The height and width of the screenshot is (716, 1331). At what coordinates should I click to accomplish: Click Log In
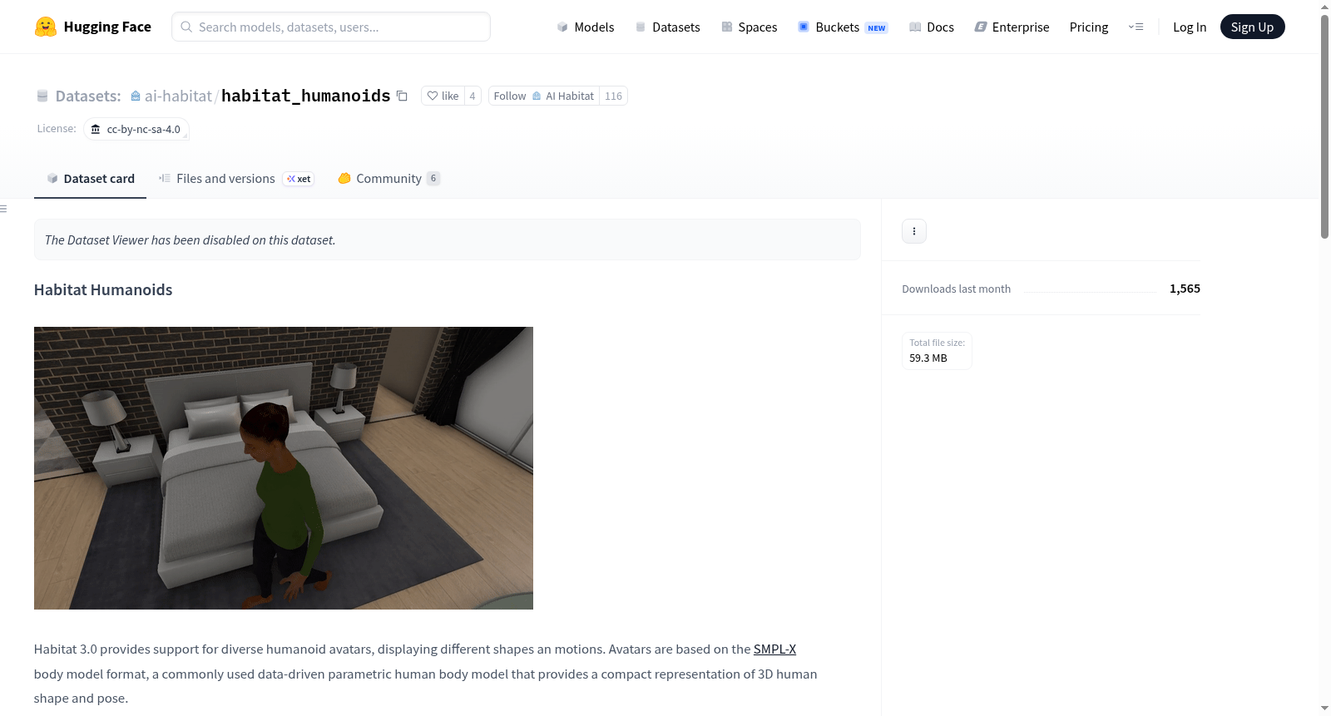click(1190, 27)
